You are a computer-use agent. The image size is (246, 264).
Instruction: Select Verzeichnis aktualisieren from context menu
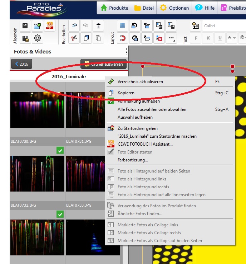[140, 82]
